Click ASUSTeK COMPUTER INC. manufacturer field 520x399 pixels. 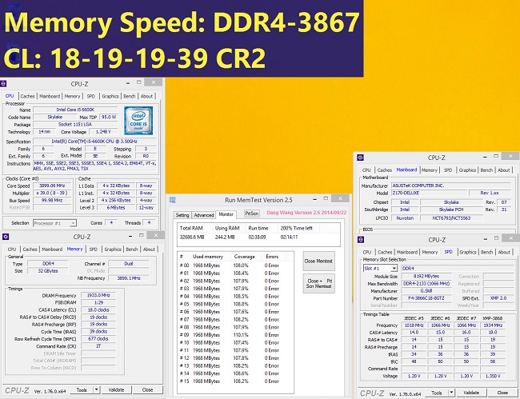point(452,186)
